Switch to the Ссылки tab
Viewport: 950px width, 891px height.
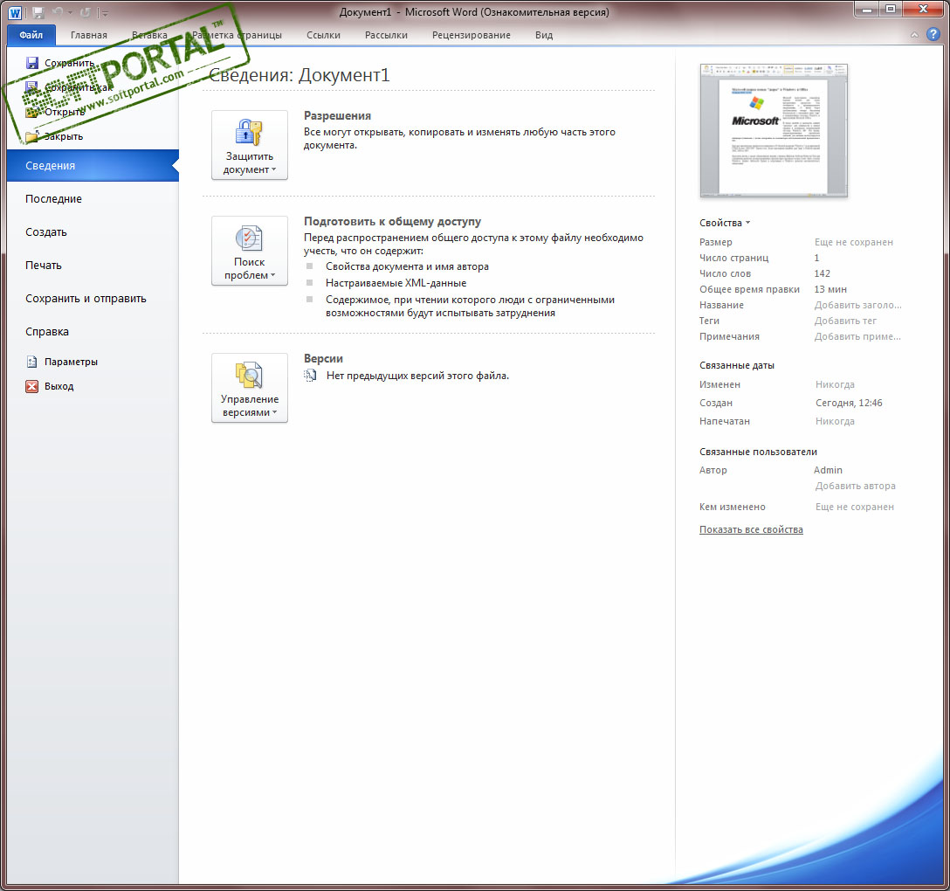point(323,35)
